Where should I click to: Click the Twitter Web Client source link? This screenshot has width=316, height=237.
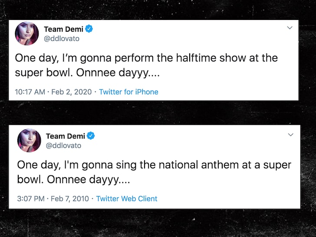[x=127, y=199]
